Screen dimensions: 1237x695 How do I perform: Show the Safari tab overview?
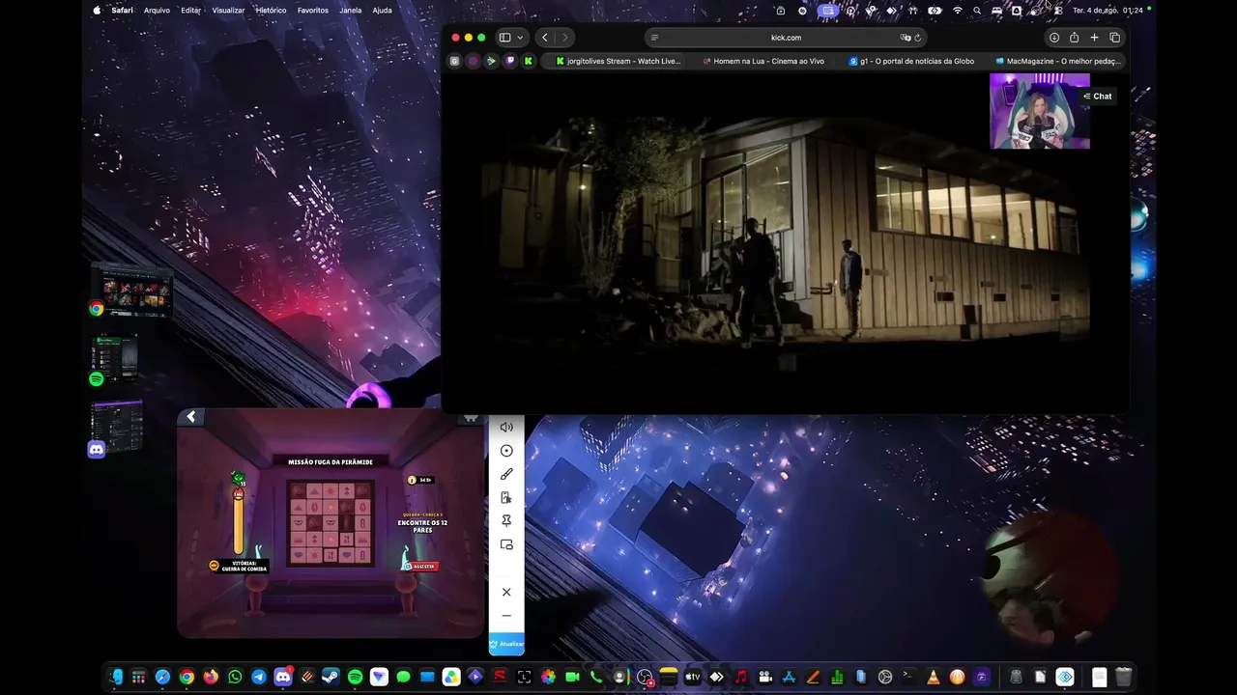pos(1115,38)
